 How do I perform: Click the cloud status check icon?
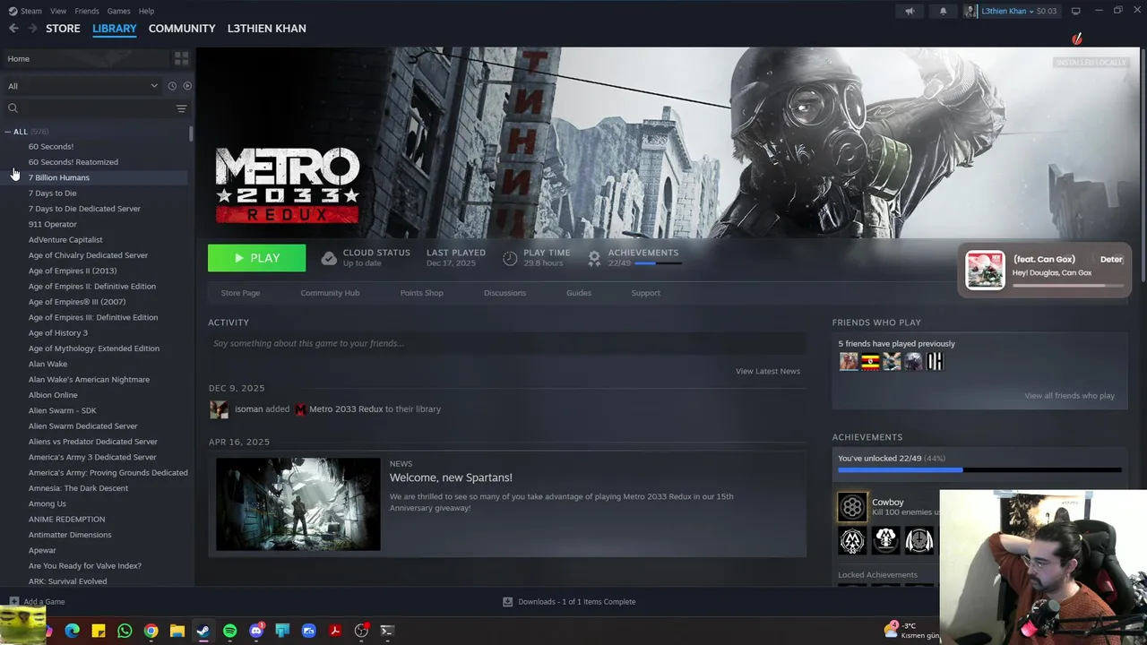pyautogui.click(x=329, y=258)
